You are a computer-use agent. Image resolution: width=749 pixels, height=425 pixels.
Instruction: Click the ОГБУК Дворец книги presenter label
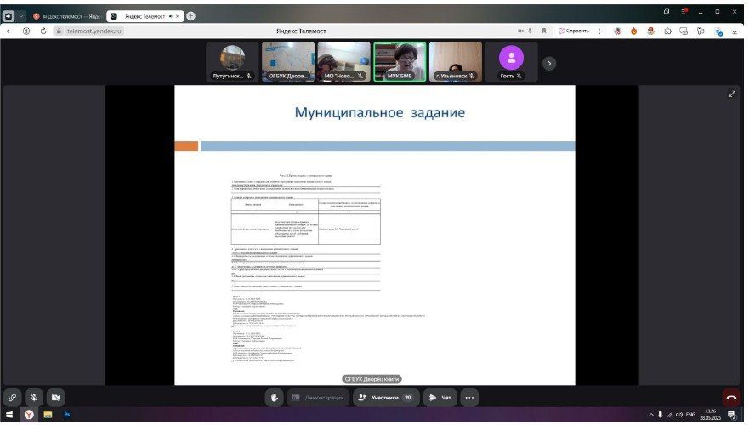pos(372,379)
